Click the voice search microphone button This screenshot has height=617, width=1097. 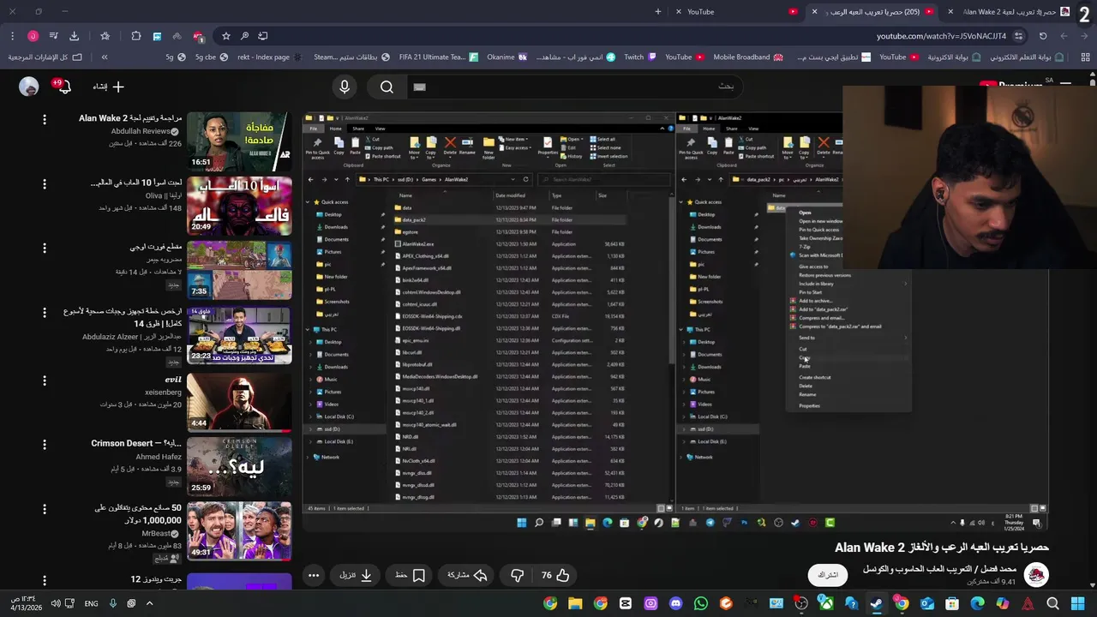(x=345, y=87)
